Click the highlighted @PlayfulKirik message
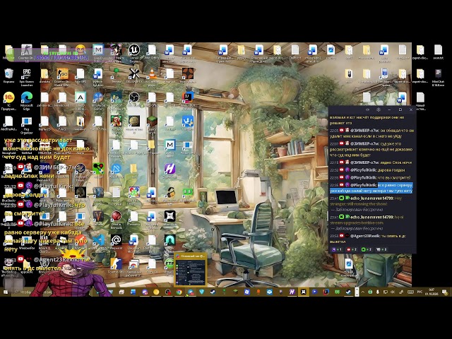The width and height of the screenshot is (452, 339). [372, 188]
